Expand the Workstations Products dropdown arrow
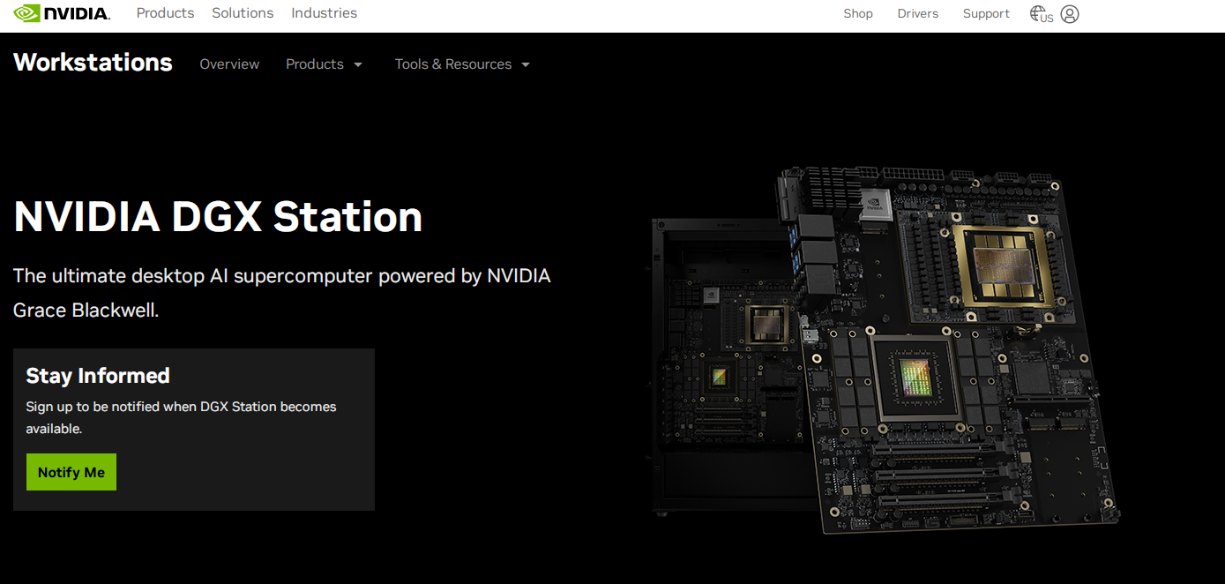 point(358,64)
